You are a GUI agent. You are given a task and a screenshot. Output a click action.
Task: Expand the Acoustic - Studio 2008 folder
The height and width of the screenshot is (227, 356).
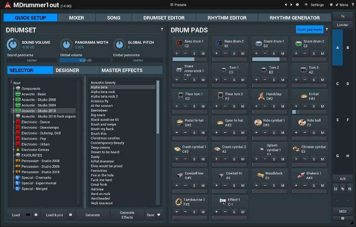[x=14, y=100]
